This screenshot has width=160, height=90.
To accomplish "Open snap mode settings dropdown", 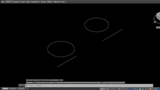I will (x=113, y=89).
